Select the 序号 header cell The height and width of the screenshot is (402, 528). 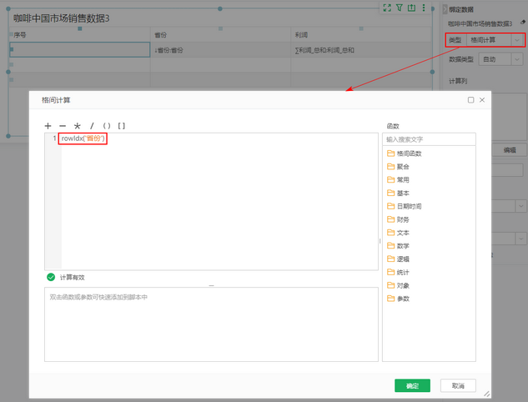point(80,35)
